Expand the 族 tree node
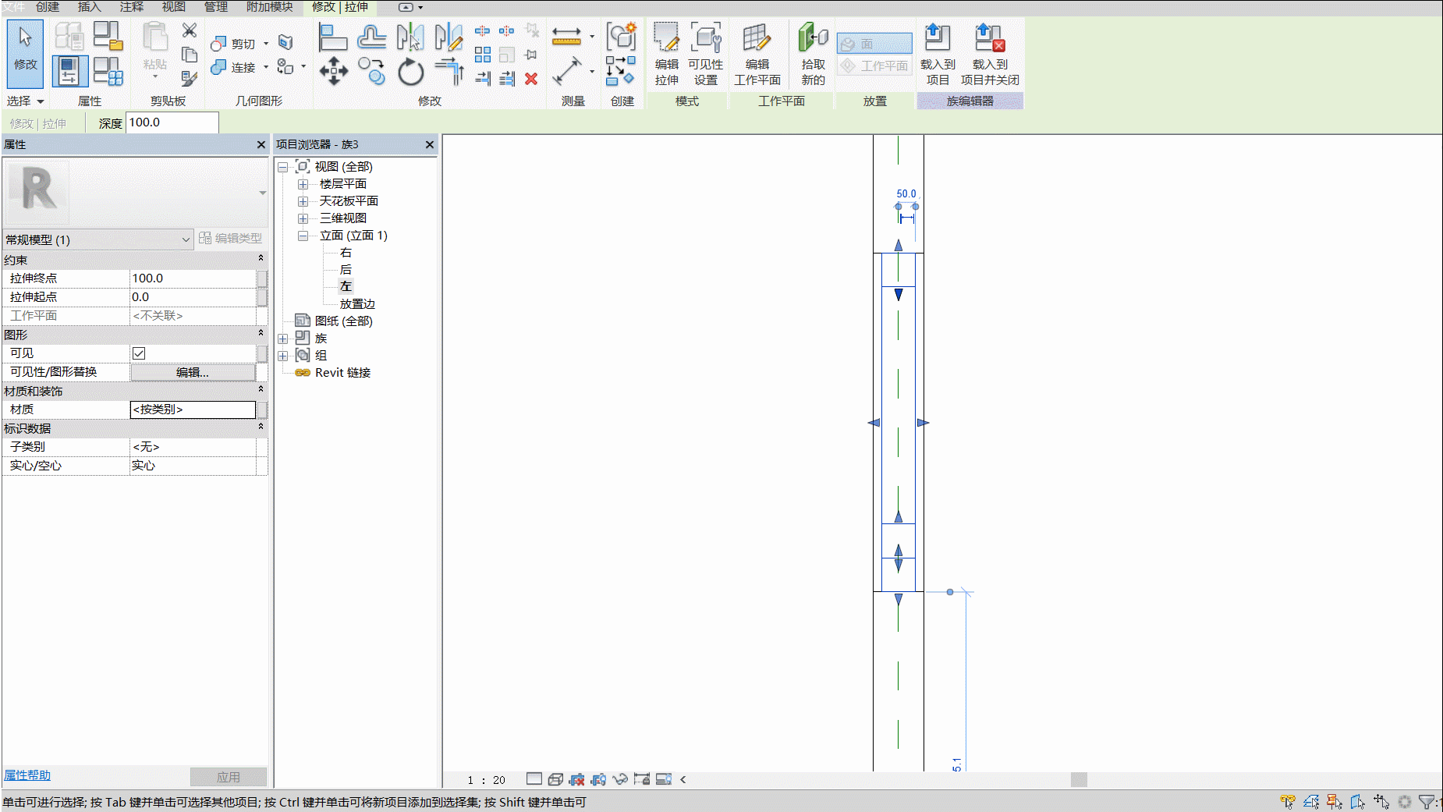 point(283,339)
